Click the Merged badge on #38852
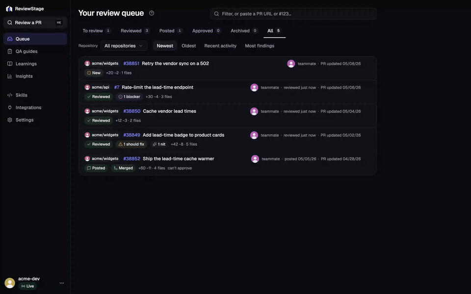This screenshot has height=294, width=471. tap(123, 168)
